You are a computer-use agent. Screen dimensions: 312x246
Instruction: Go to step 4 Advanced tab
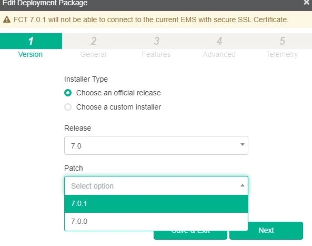(219, 46)
